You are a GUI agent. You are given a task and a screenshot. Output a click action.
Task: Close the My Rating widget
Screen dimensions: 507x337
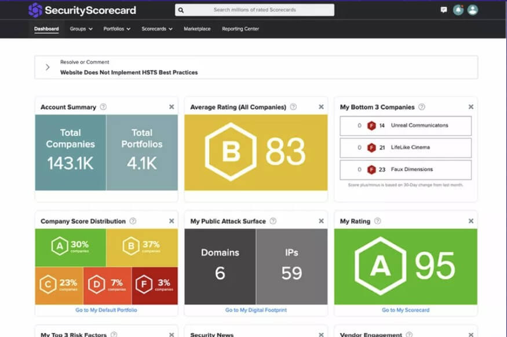pyautogui.click(x=470, y=221)
